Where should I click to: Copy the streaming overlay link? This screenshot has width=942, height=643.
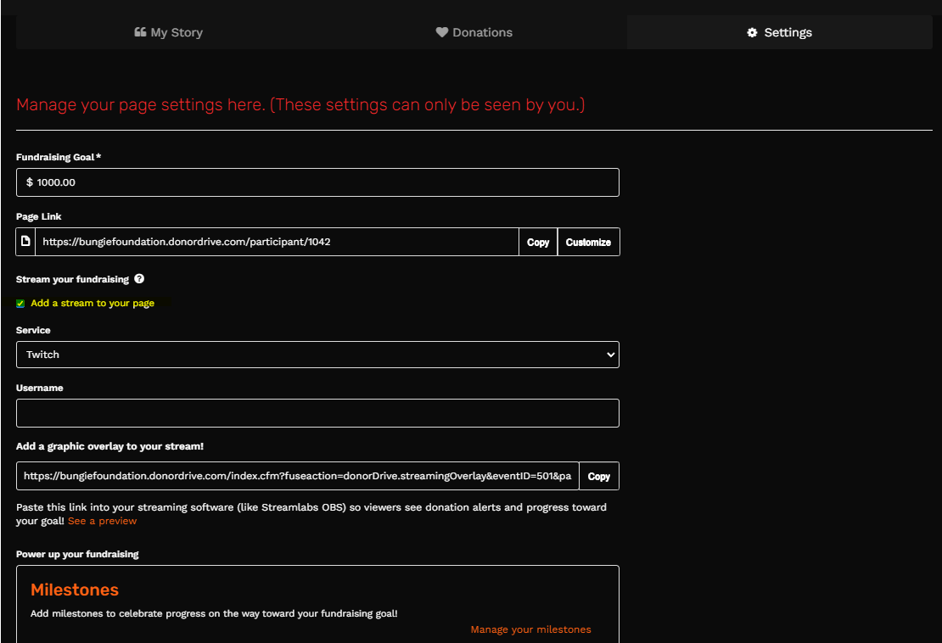click(599, 476)
